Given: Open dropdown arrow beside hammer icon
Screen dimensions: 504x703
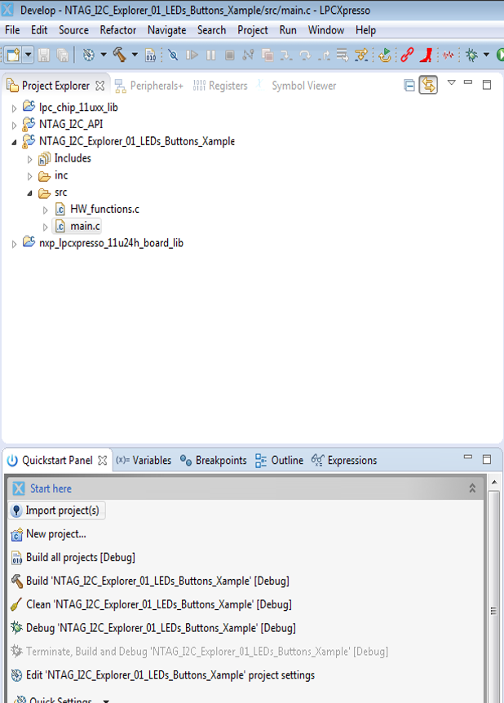Looking at the screenshot, I should [x=135, y=55].
